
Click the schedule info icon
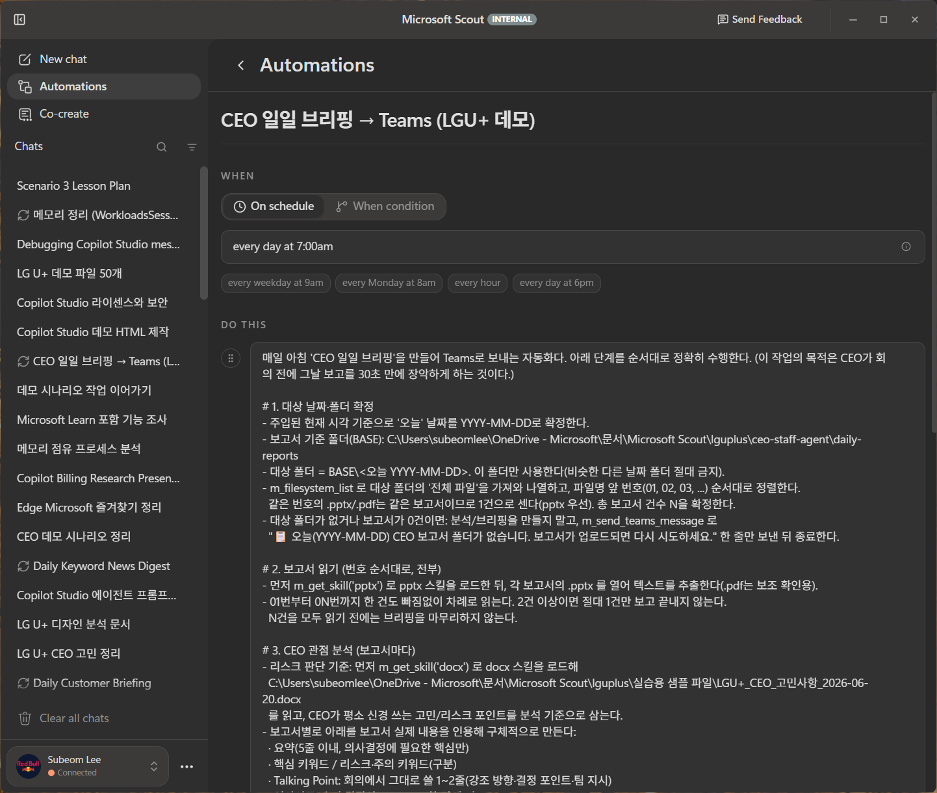(906, 246)
